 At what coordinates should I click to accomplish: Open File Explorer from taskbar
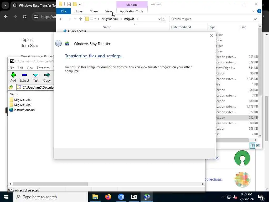tap(95, 197)
